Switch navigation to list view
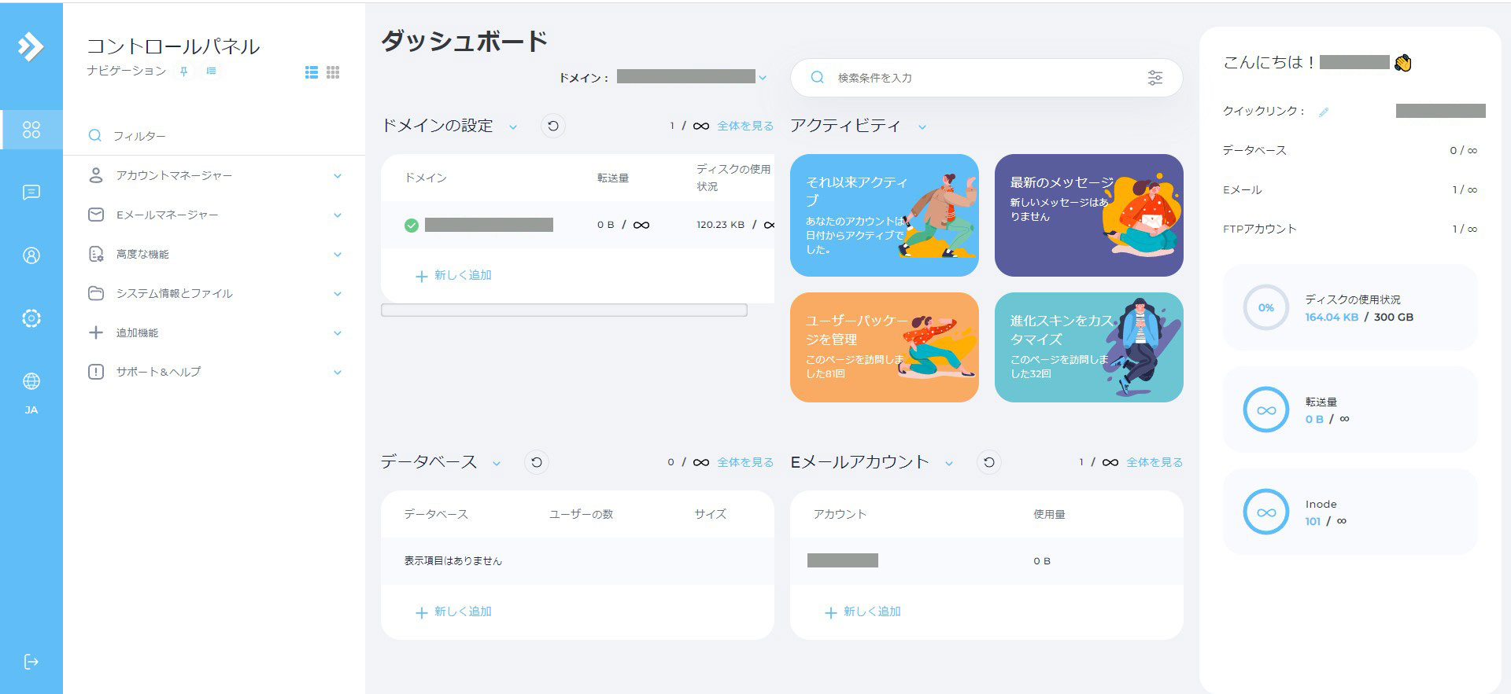Image resolution: width=1511 pixels, height=694 pixels. [312, 72]
